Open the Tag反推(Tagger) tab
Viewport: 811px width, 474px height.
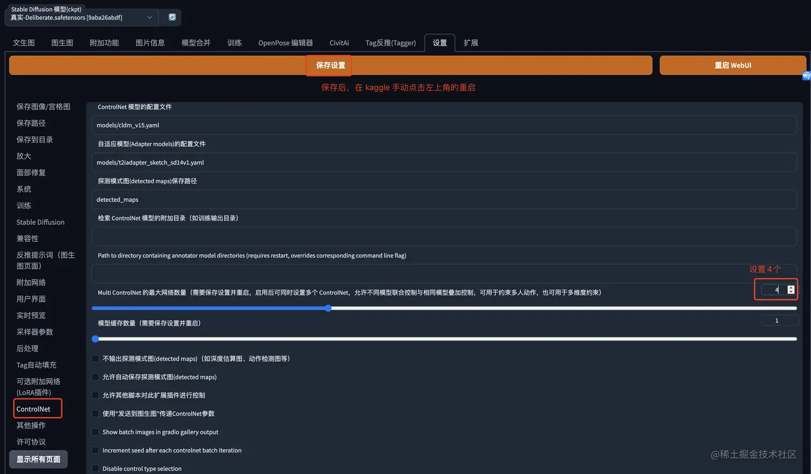[390, 43]
